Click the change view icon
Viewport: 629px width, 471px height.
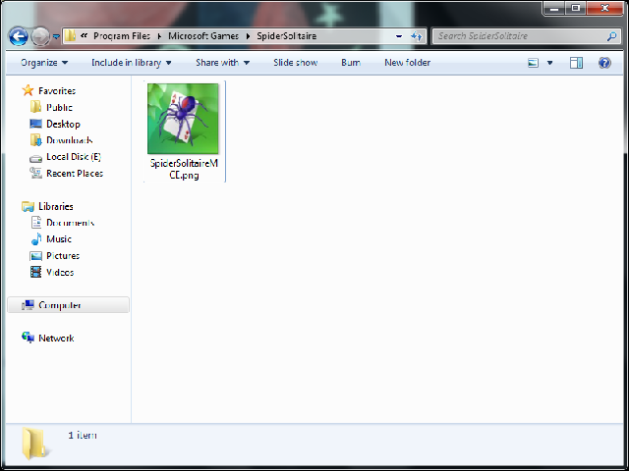(534, 63)
